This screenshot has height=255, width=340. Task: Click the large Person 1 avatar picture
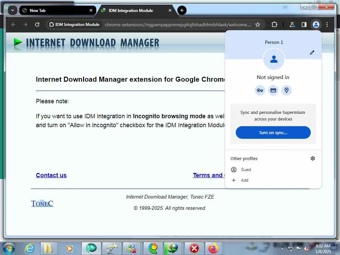(274, 59)
